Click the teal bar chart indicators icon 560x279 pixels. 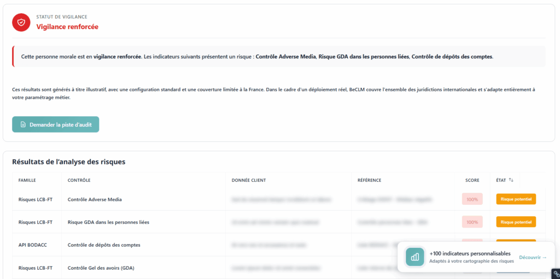click(x=415, y=257)
